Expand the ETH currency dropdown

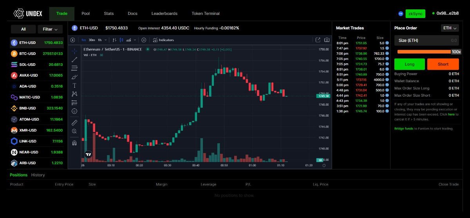tap(450, 28)
